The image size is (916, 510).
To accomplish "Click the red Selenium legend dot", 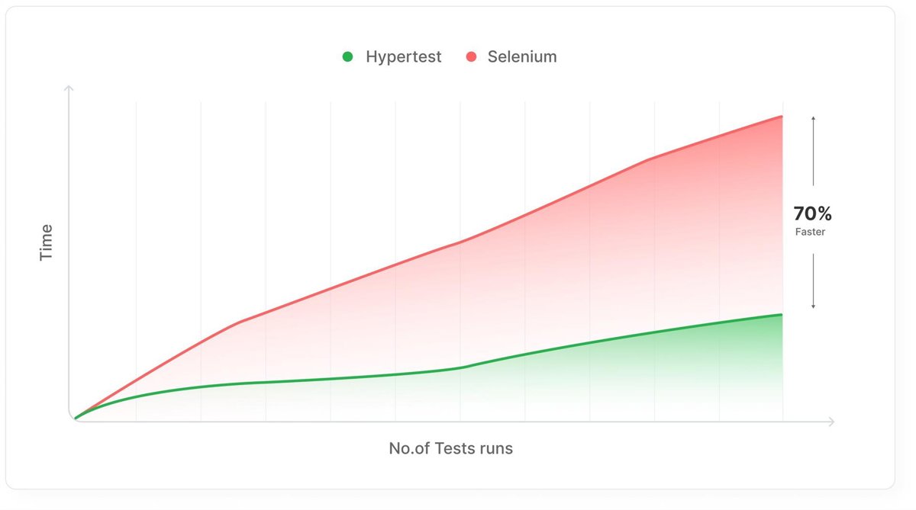I will tap(471, 56).
